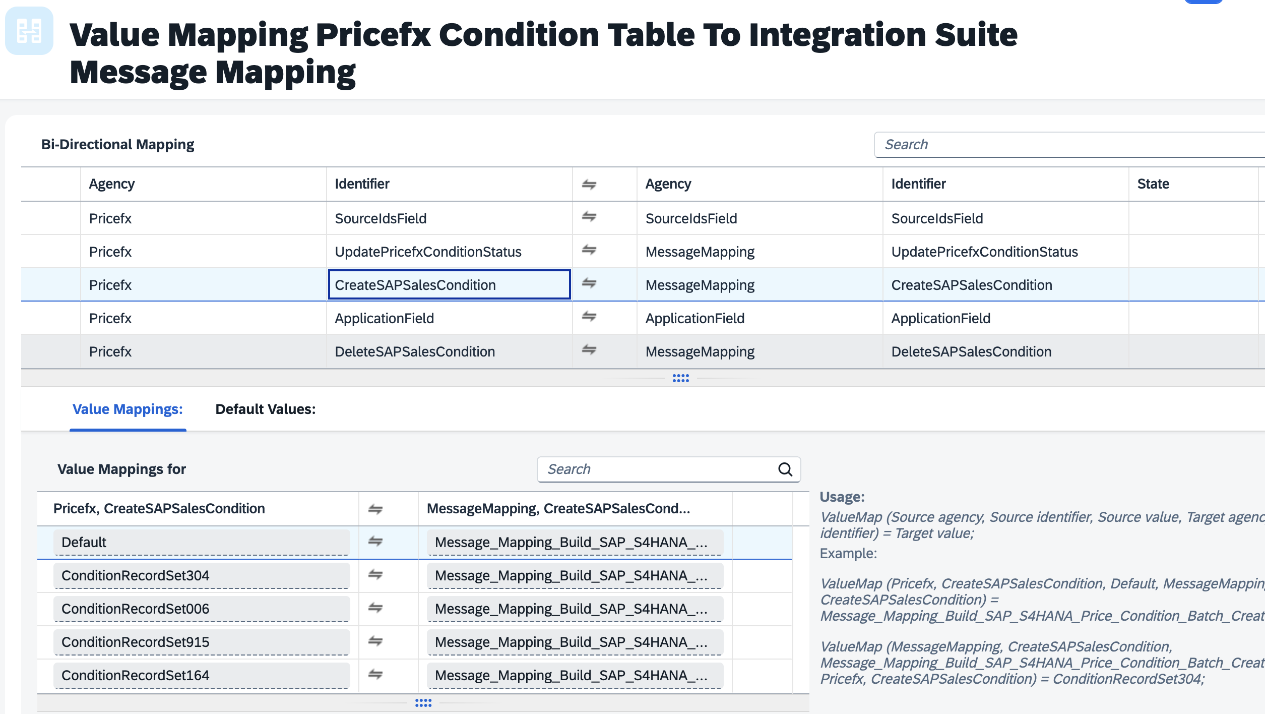Click arrow icon in UpdatePricefxConditionStatus row
Viewport: 1265px width, 714px height.
click(x=589, y=250)
